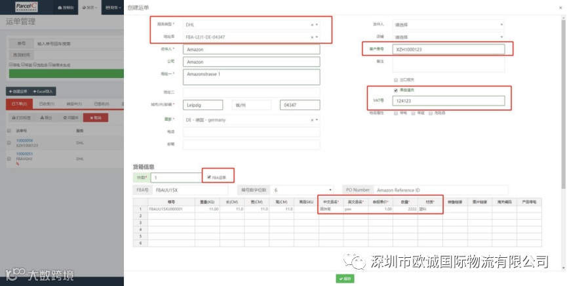Switch to the 已签收(0) tab
The image size is (567, 286).
tap(102, 104)
